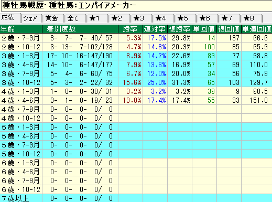Select the 2歳・7-9月 row

click(136, 38)
